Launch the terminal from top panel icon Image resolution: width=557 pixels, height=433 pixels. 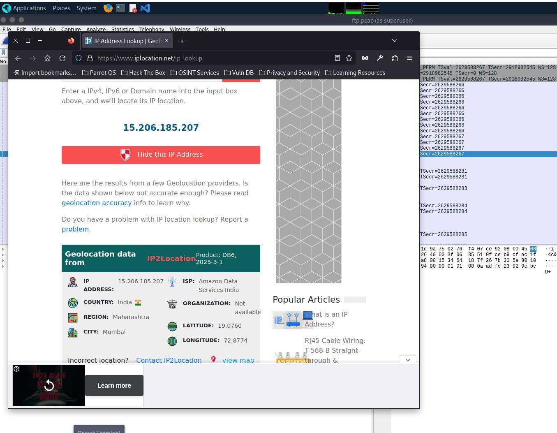[120, 8]
